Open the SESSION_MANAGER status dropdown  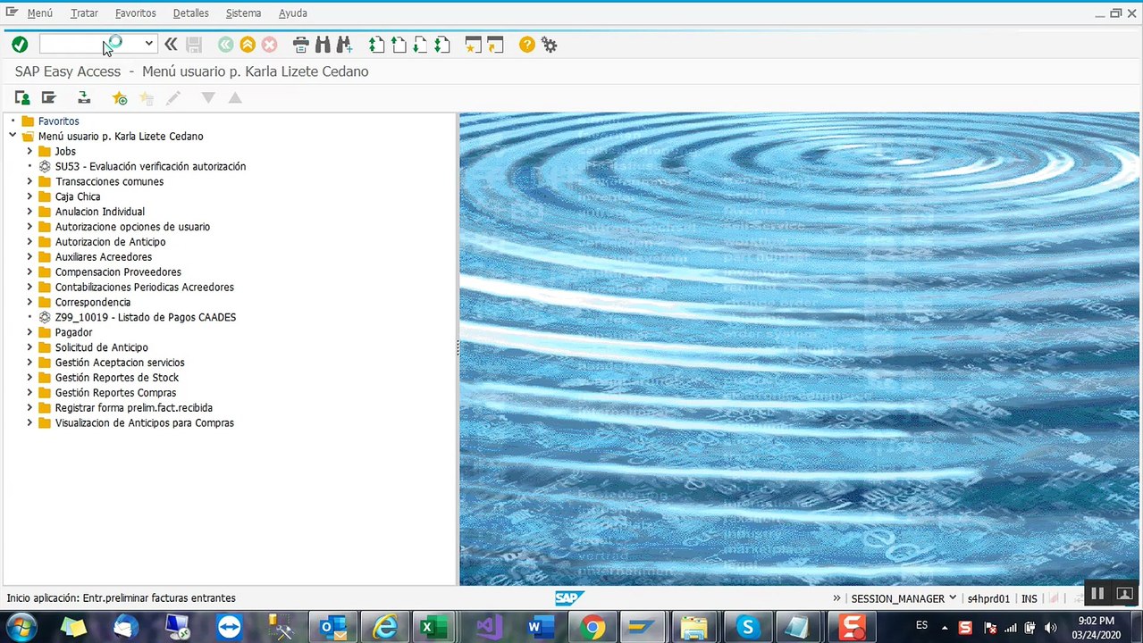tap(953, 598)
